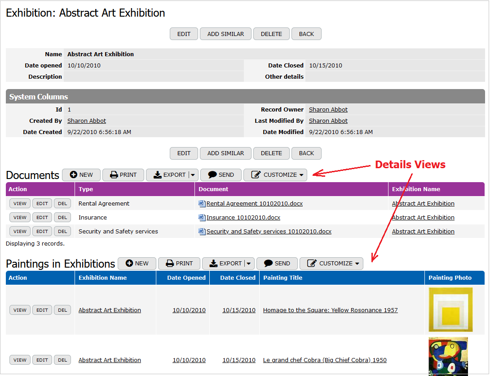Screen dimensions: 490x376
Task: Click EDIT for the Insurance row
Action: (x=42, y=217)
